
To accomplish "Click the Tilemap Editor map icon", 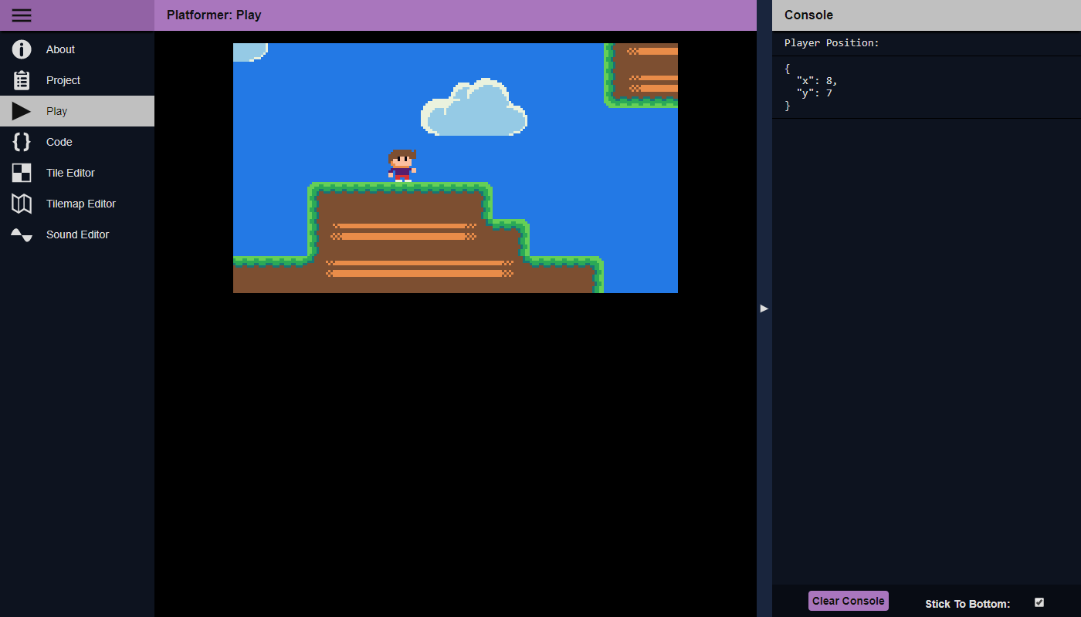I will pyautogui.click(x=22, y=204).
